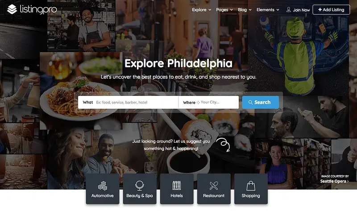
Task: Open the Explore menu label
Action: tap(199, 10)
